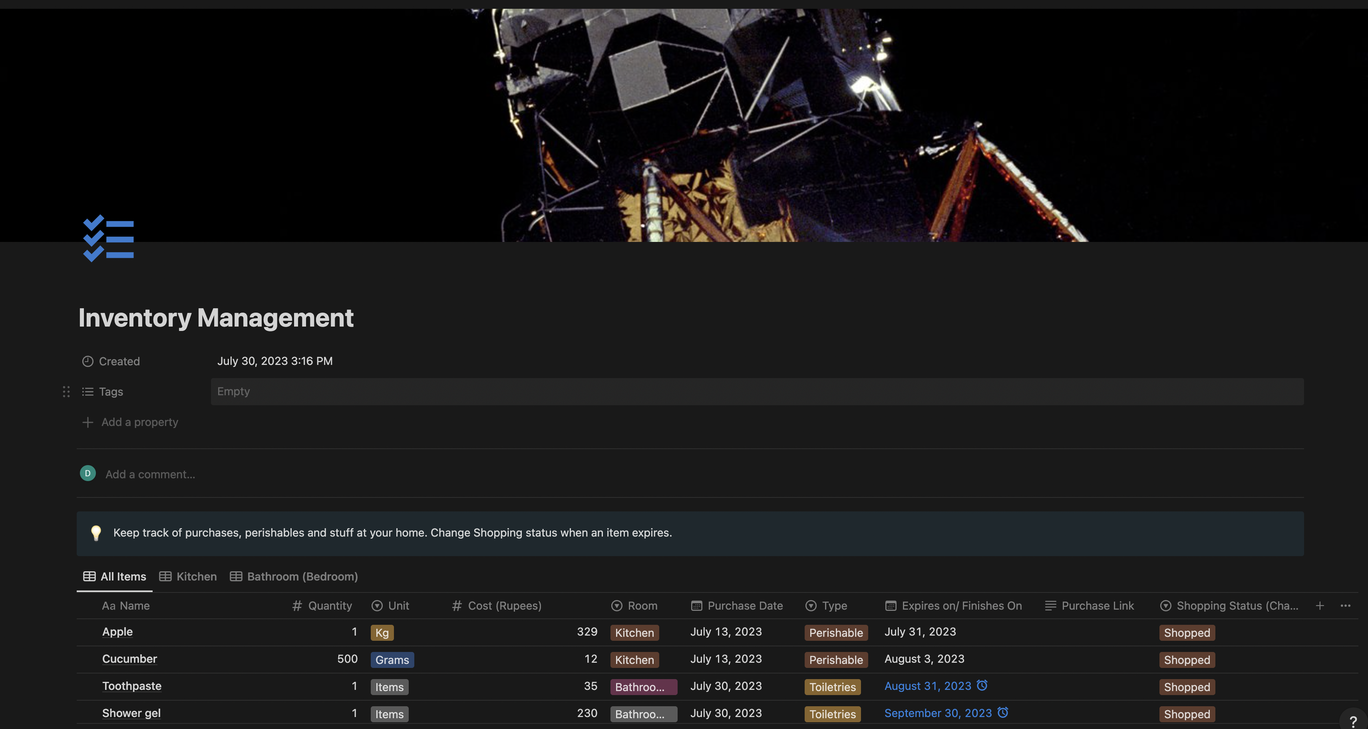Click the alarm reminder icon on Shower gel

point(1002,713)
